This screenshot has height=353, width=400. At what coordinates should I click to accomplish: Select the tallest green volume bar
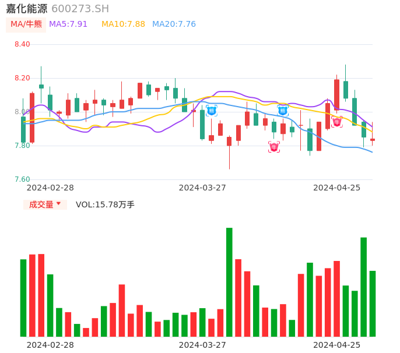point(229,282)
